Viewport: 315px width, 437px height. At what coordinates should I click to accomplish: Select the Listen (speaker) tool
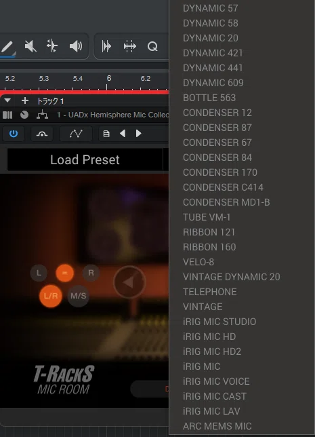click(76, 46)
